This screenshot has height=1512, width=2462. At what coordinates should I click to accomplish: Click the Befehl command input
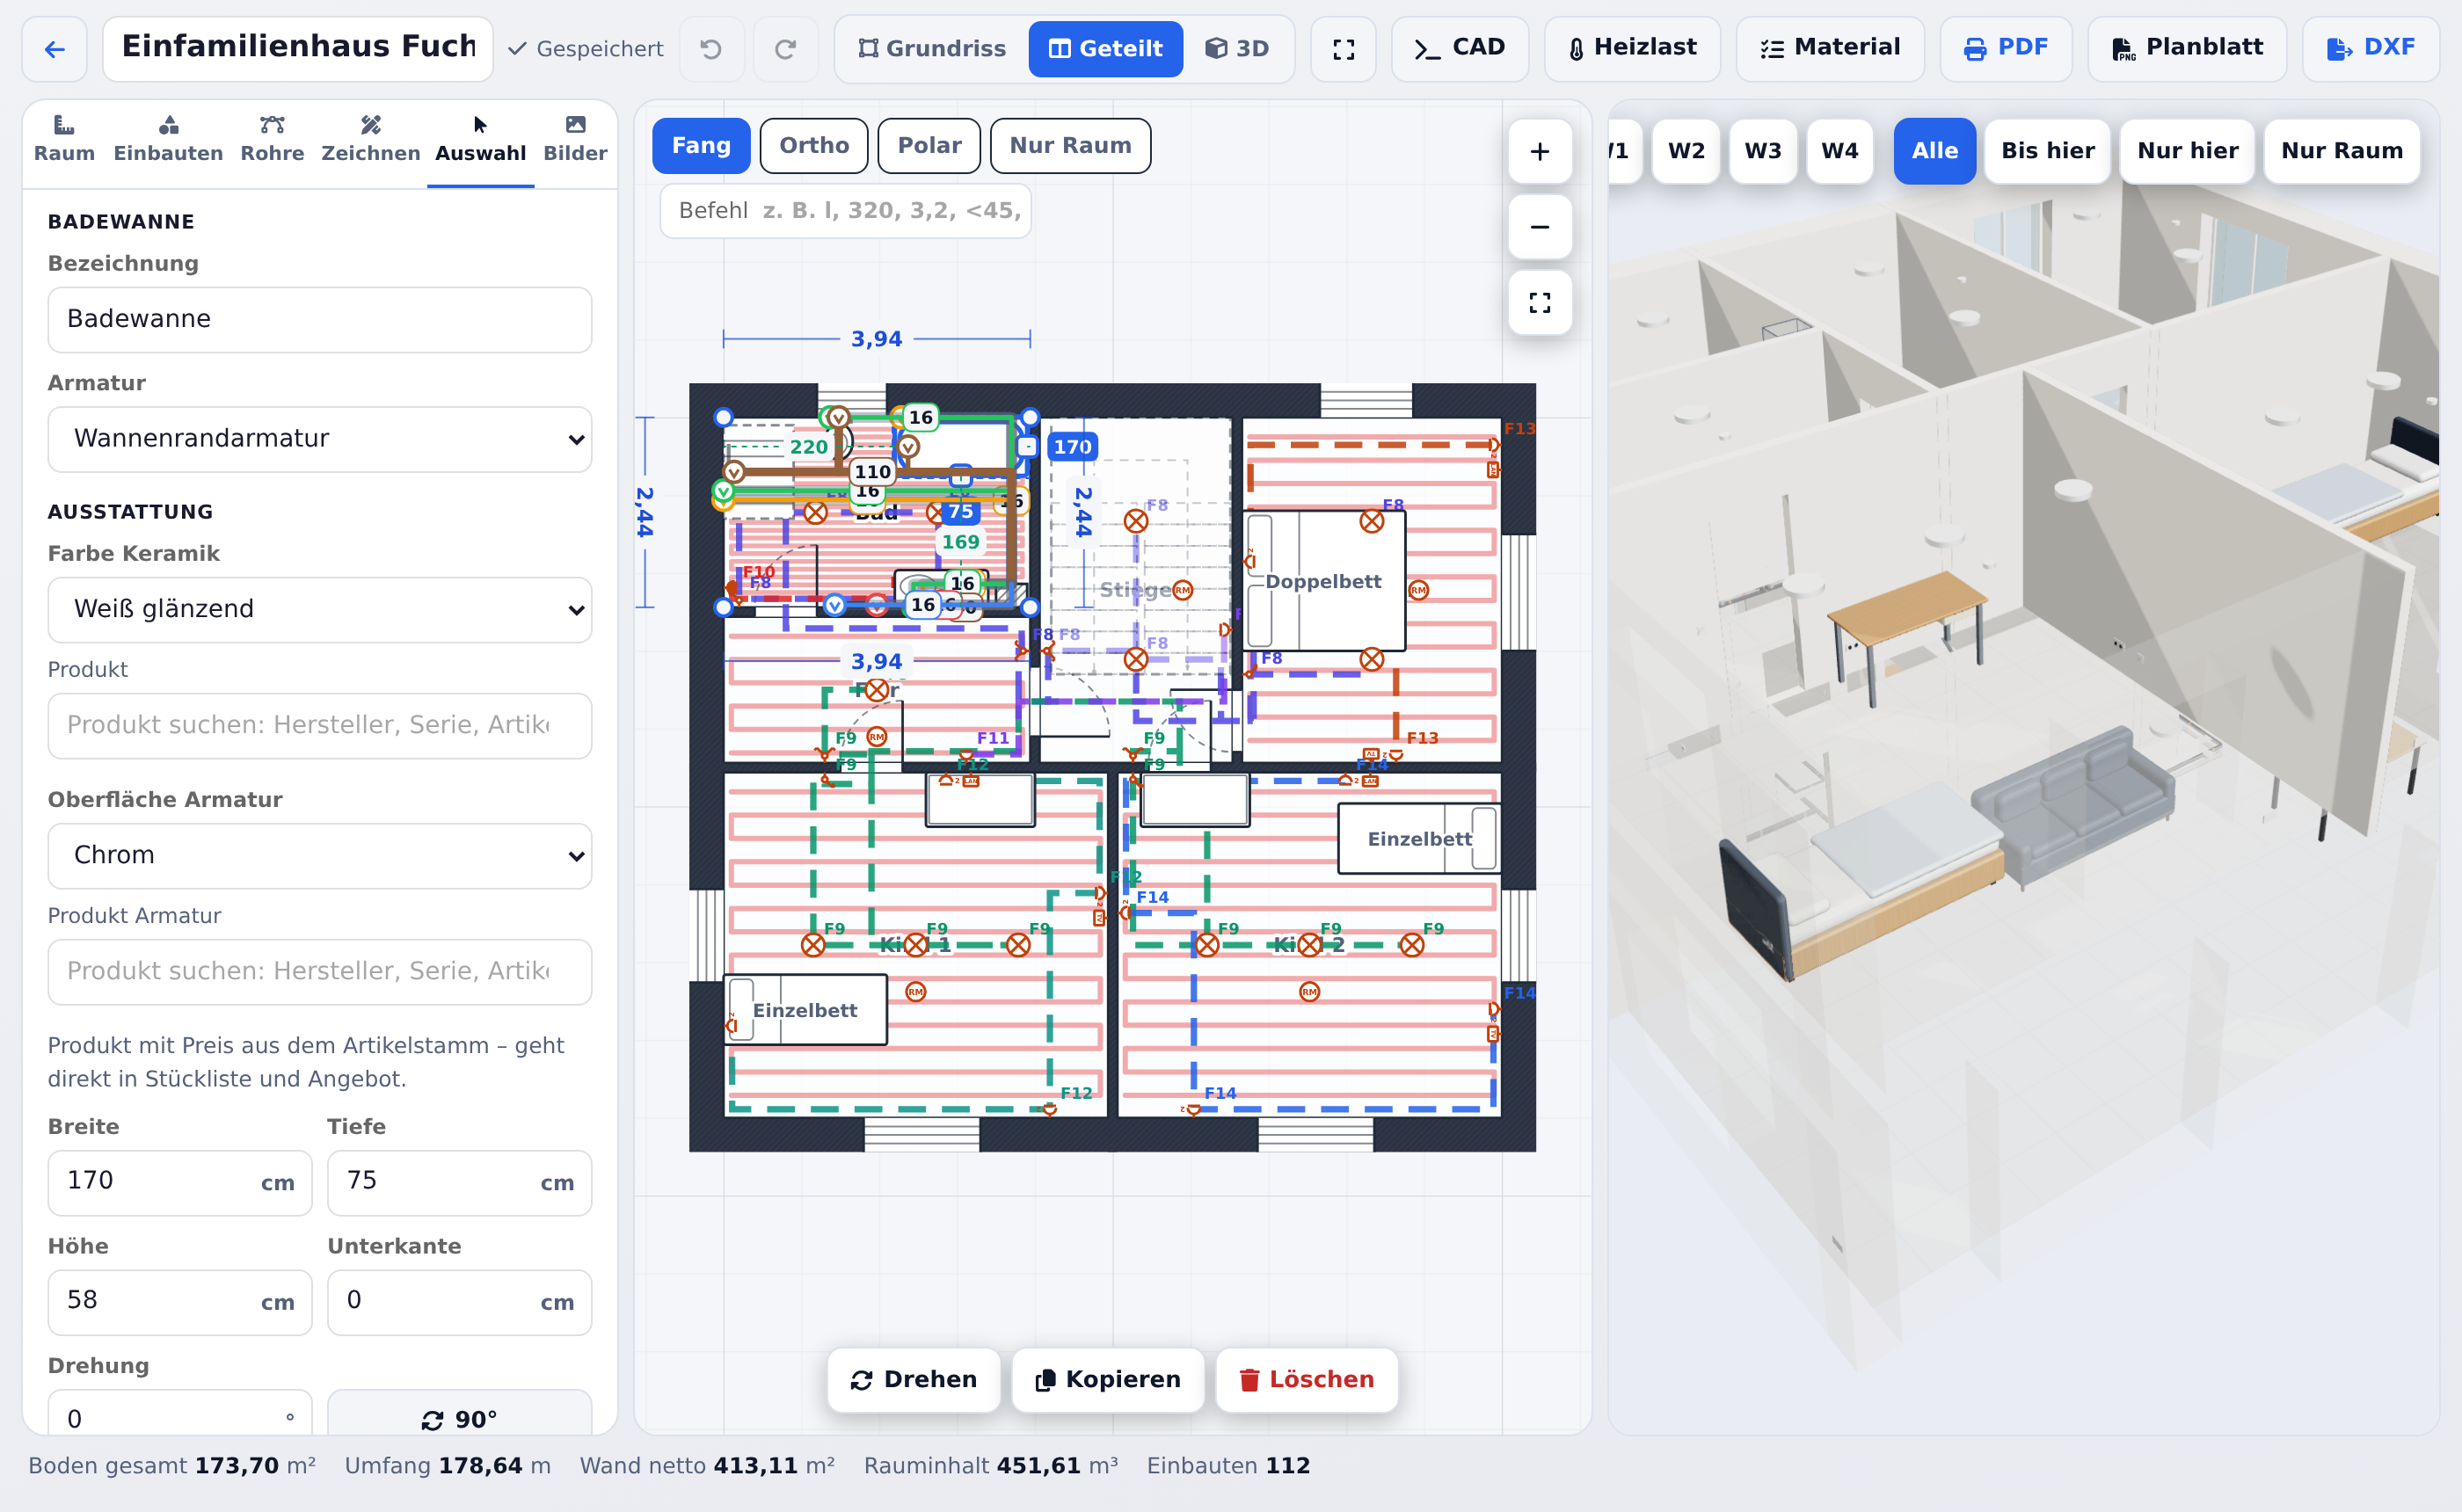[846, 211]
